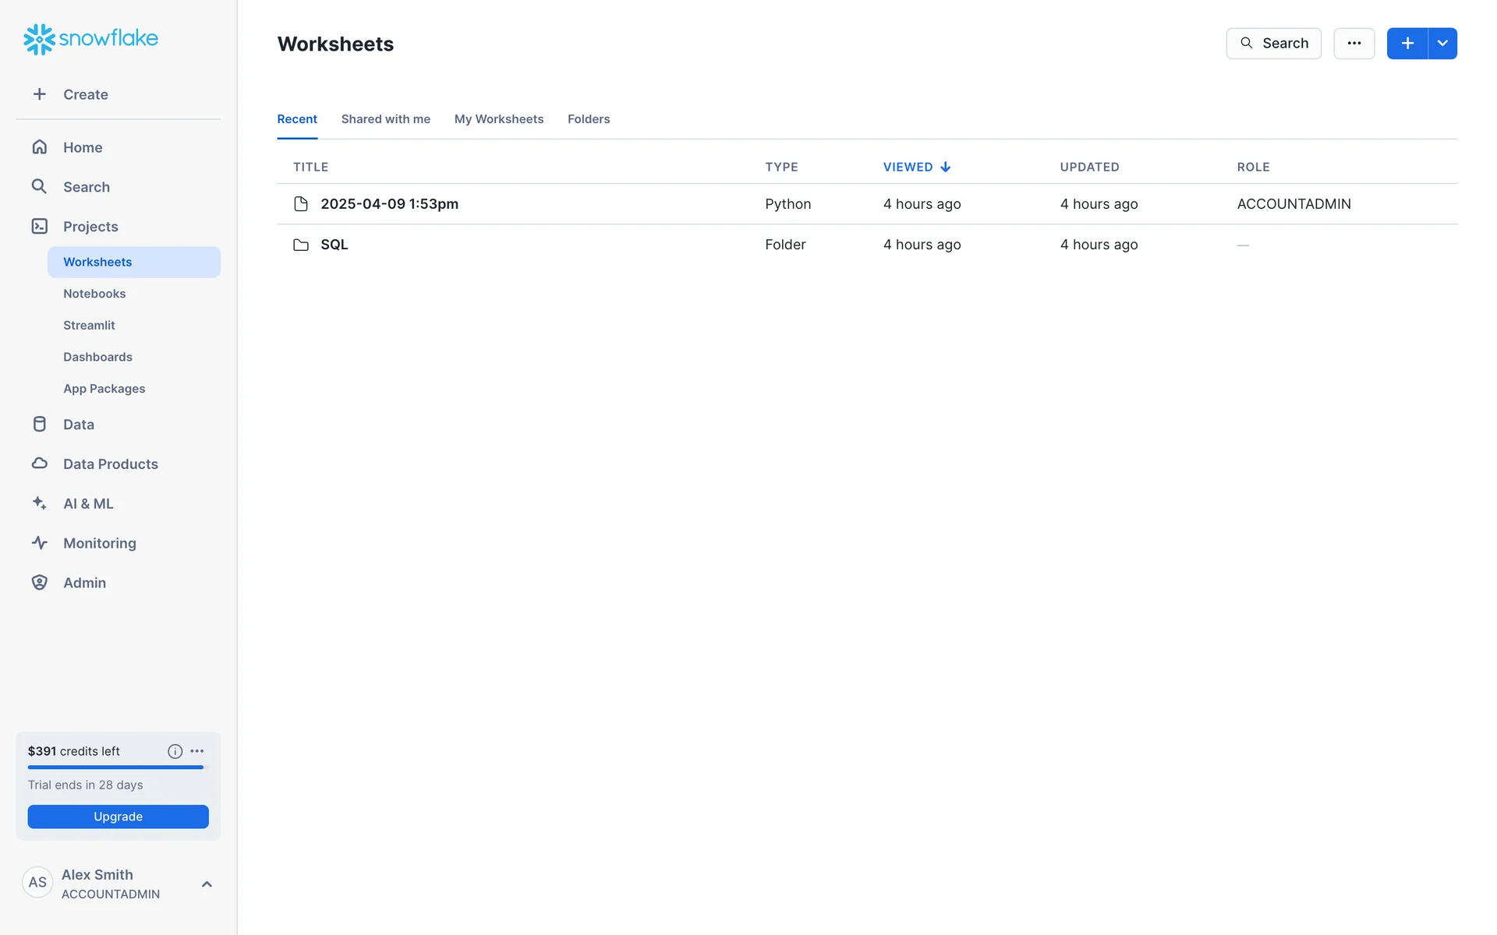Click the Upgrade button

[118, 817]
